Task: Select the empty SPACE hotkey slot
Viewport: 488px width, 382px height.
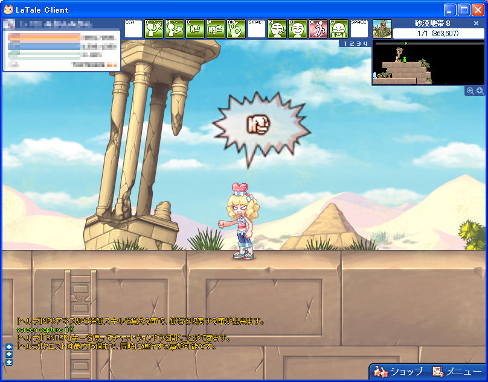Action: point(359,29)
